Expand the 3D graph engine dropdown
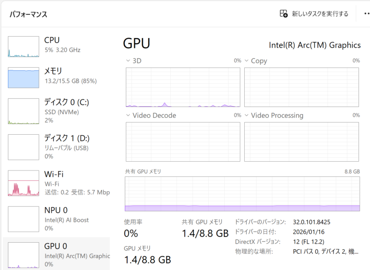 128,61
